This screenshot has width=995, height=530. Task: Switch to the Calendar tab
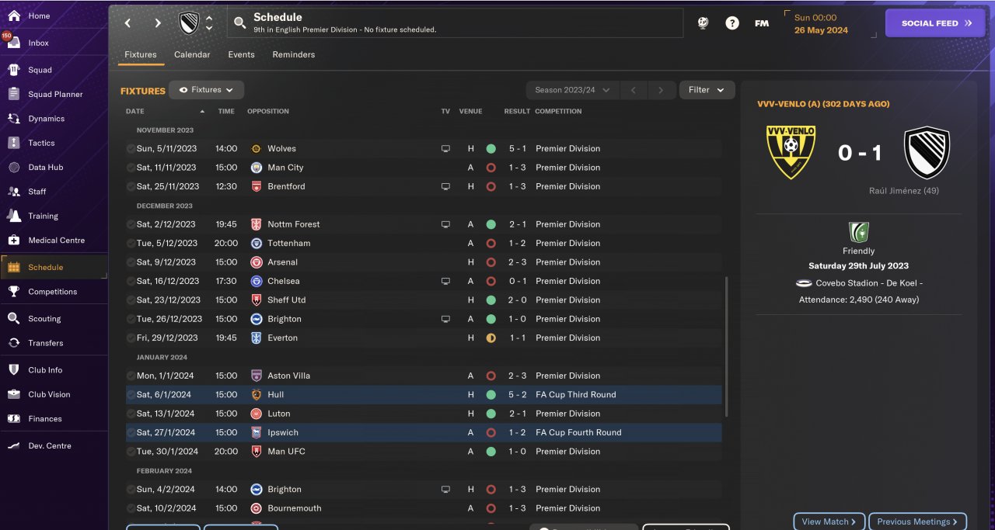click(192, 55)
